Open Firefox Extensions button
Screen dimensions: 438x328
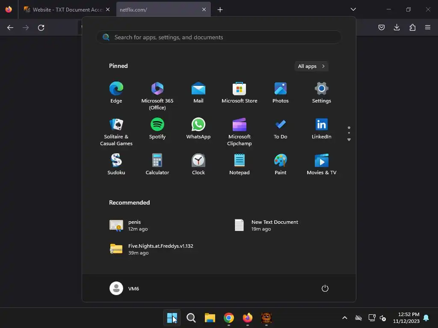[x=412, y=27]
